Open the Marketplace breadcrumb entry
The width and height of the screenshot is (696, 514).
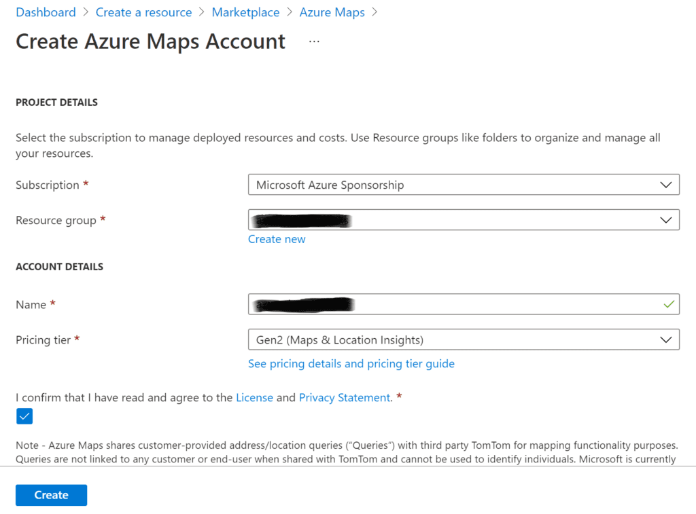pyautogui.click(x=245, y=12)
